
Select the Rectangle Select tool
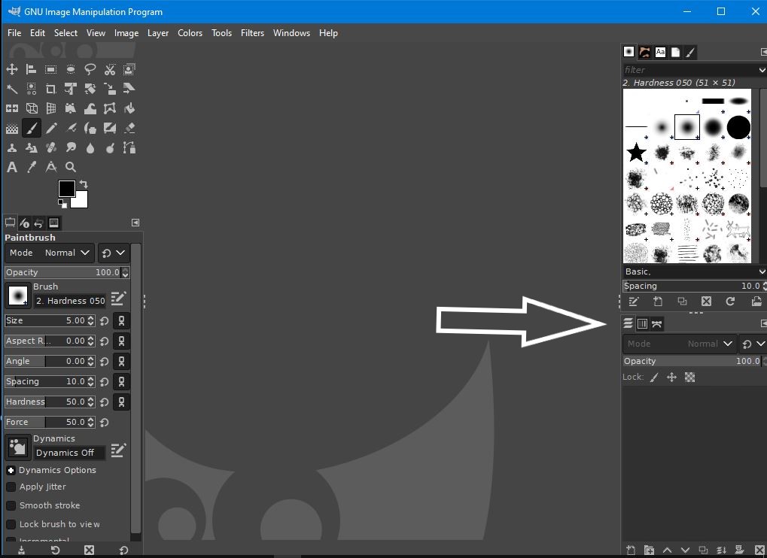tap(51, 69)
